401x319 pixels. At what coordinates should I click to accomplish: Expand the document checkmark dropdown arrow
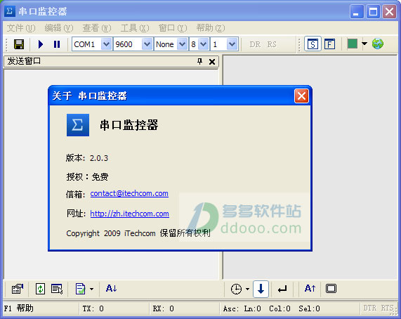(91, 289)
